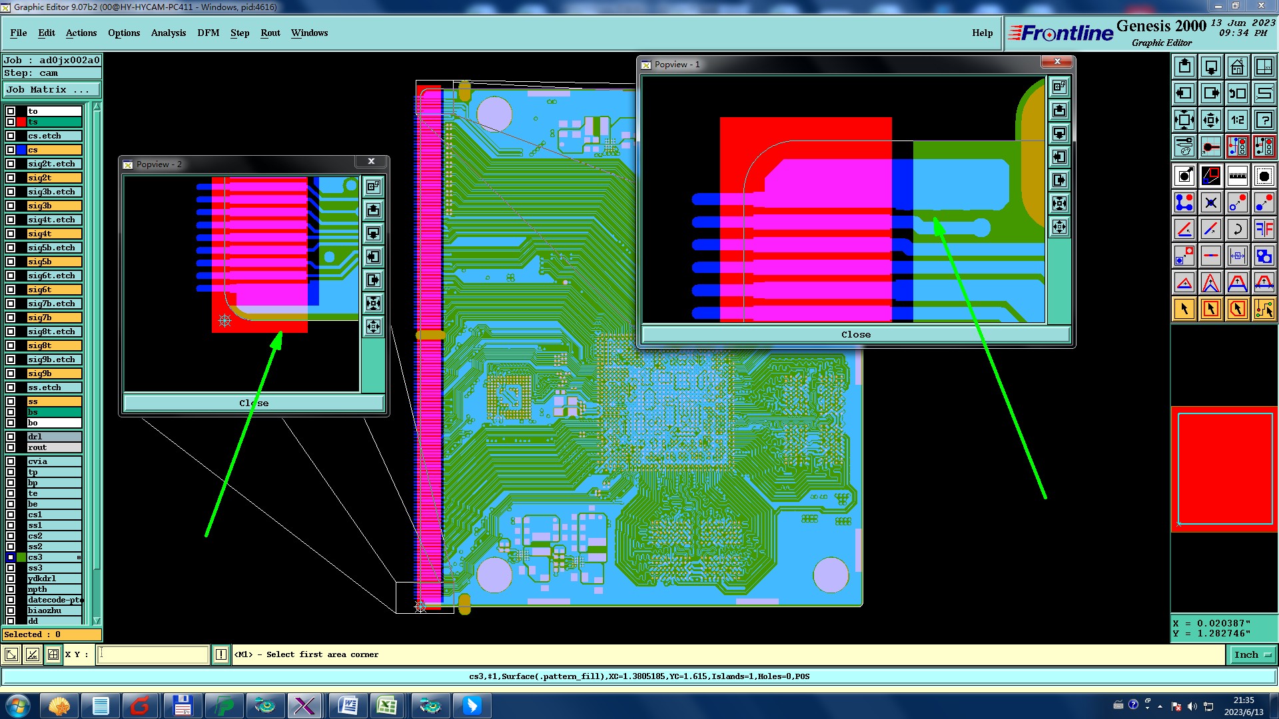This screenshot has height=719, width=1279.
Task: Toggle checkbox for layer ss.etch
Action: 11,387
